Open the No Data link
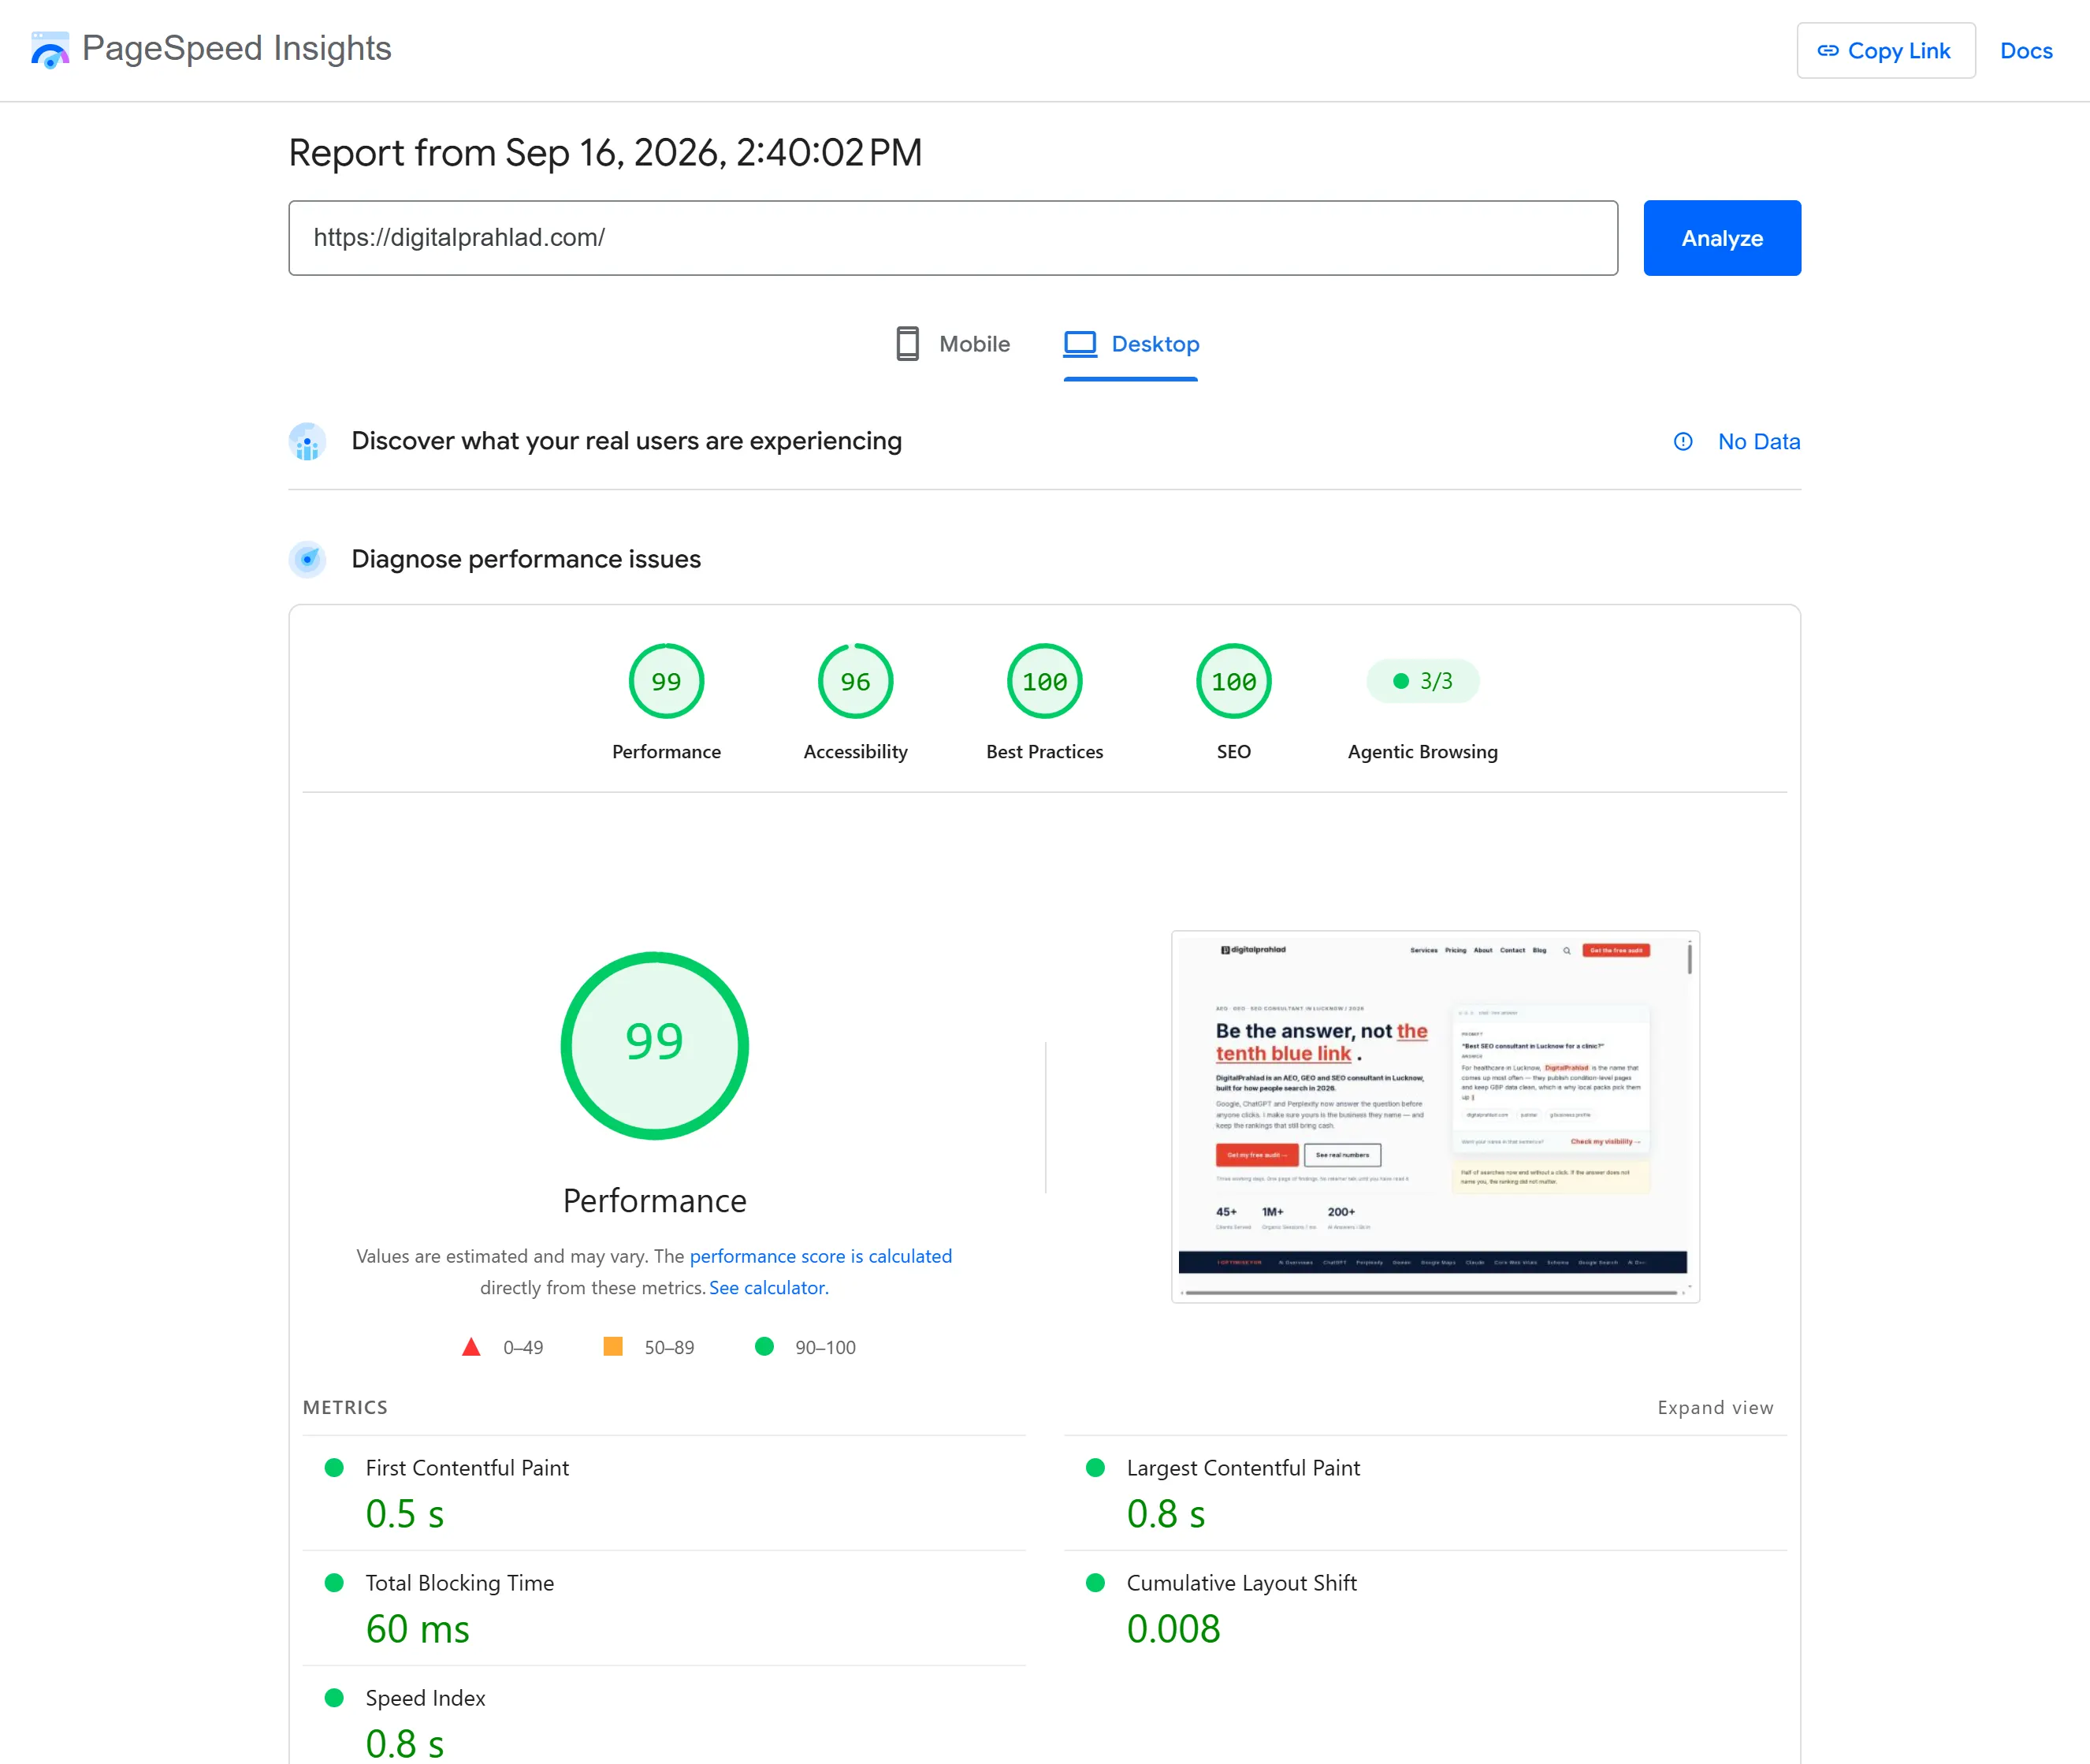The image size is (2090, 1764). point(1758,442)
